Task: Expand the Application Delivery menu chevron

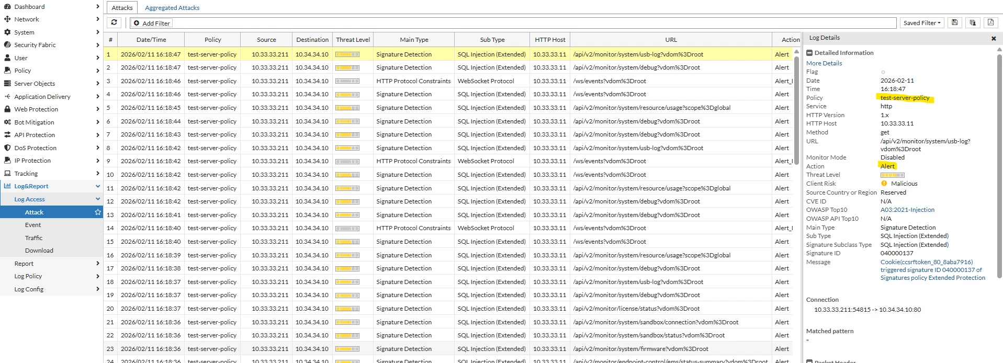Action: click(x=98, y=97)
